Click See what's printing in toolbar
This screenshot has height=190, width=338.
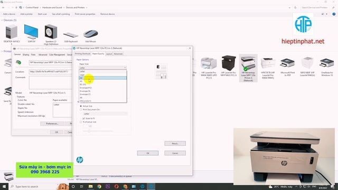[61, 14]
